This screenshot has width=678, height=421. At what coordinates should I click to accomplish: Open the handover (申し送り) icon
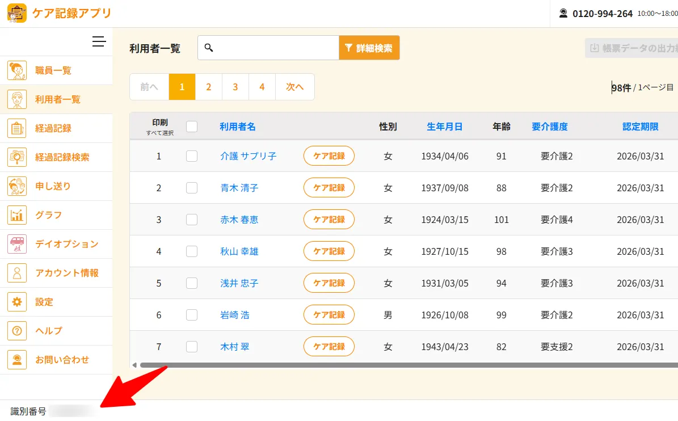point(17,186)
